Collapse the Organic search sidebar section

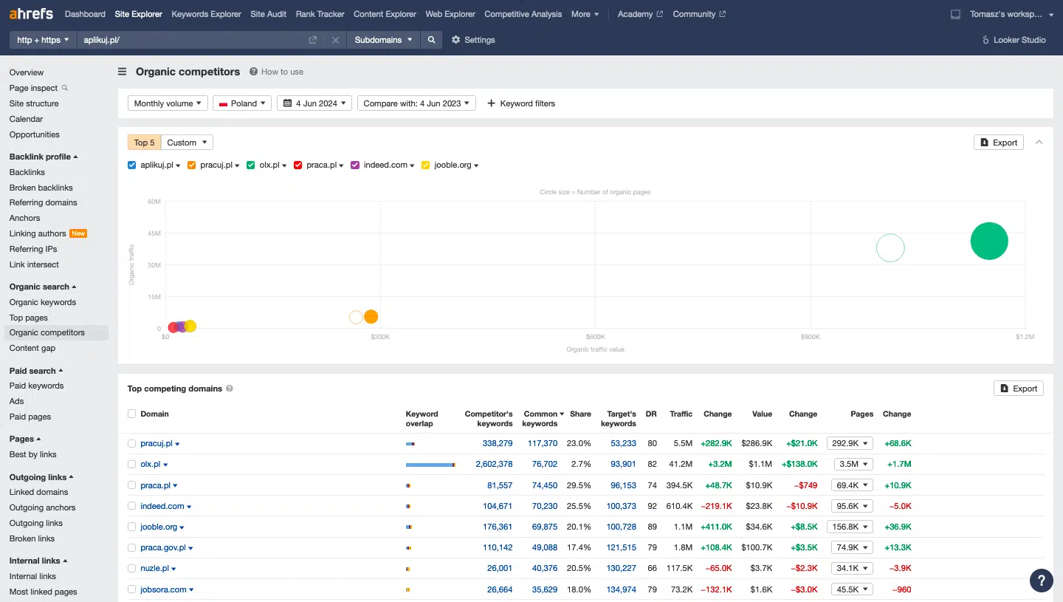(43, 287)
